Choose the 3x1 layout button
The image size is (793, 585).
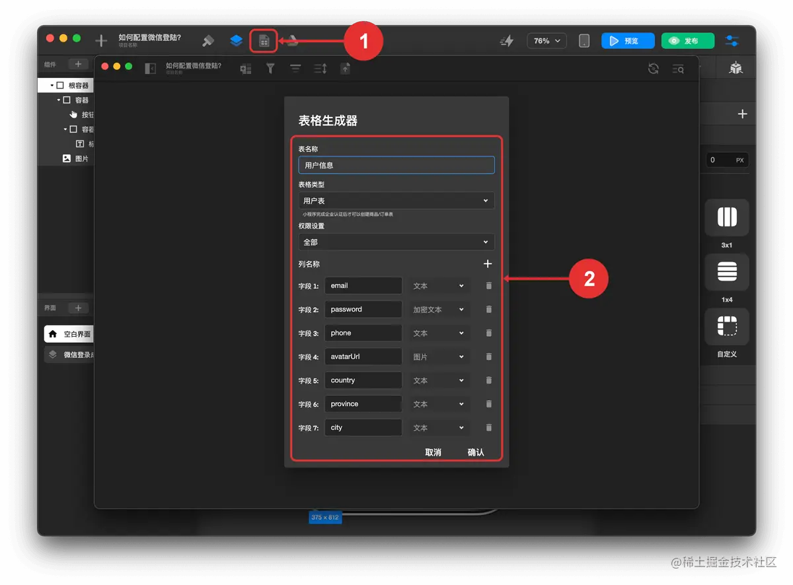point(727,218)
